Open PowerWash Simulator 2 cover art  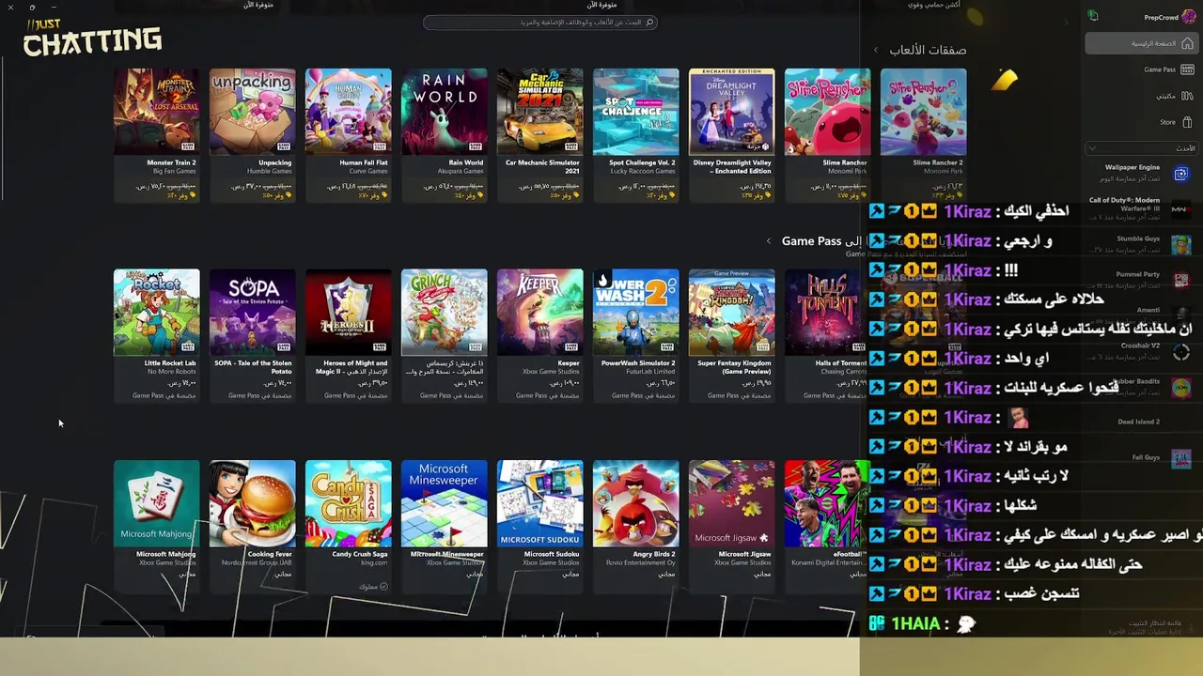pos(636,313)
